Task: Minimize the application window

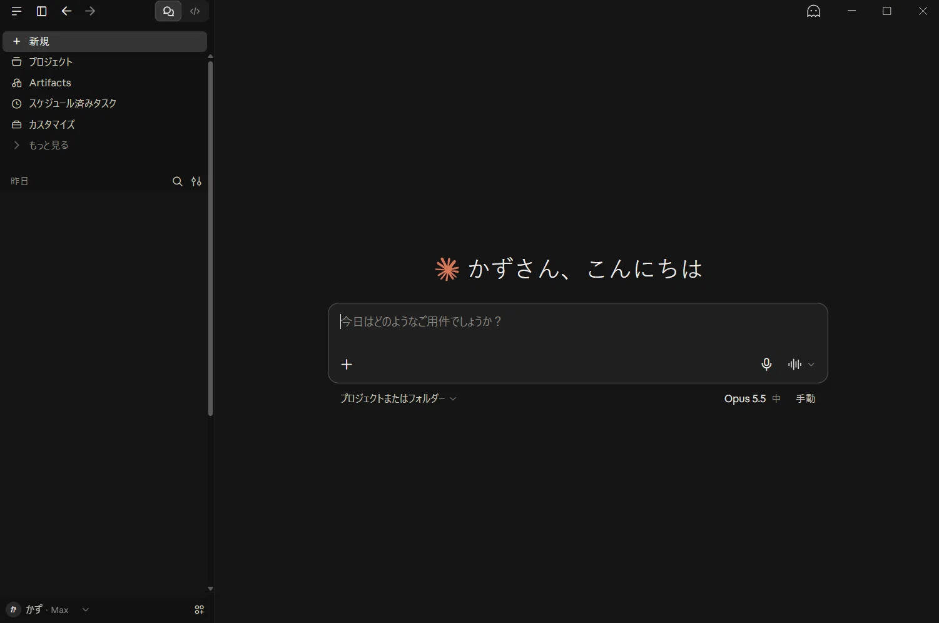Action: pos(851,11)
